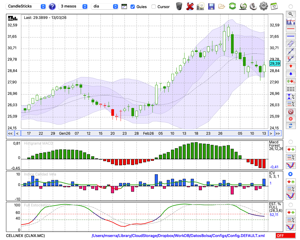Click the blue question mark help icon
Screen dimensions: 300x240
[52, 6]
